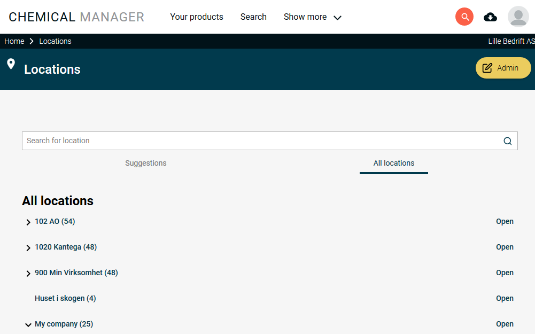Select the 1020 Kantega (48) location
The image size is (535, 334).
[66, 247]
